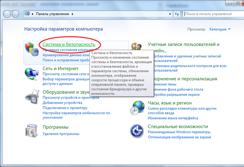Click the Forward navigation arrow button
The image size is (244, 167).
coord(15,14)
